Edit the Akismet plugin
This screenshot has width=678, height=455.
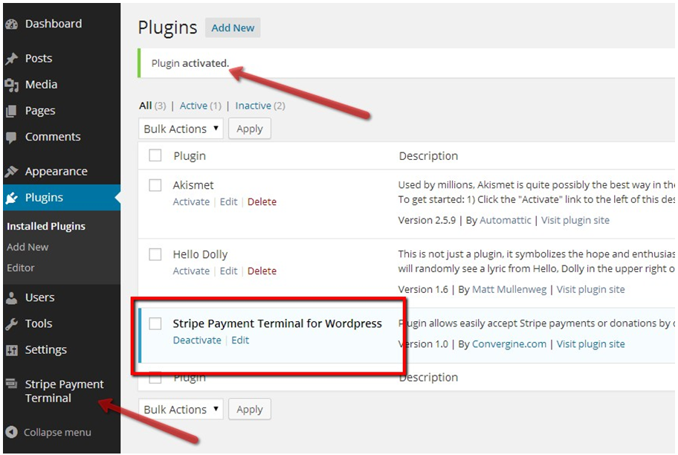click(x=228, y=202)
